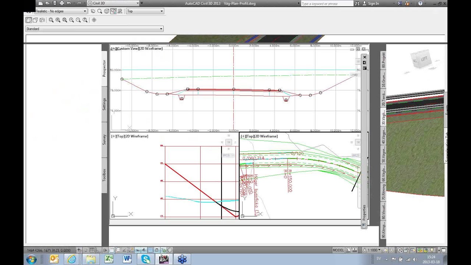Select the 00.Projekt palette tab
The width and height of the screenshot is (471, 265).
(x=383, y=60)
